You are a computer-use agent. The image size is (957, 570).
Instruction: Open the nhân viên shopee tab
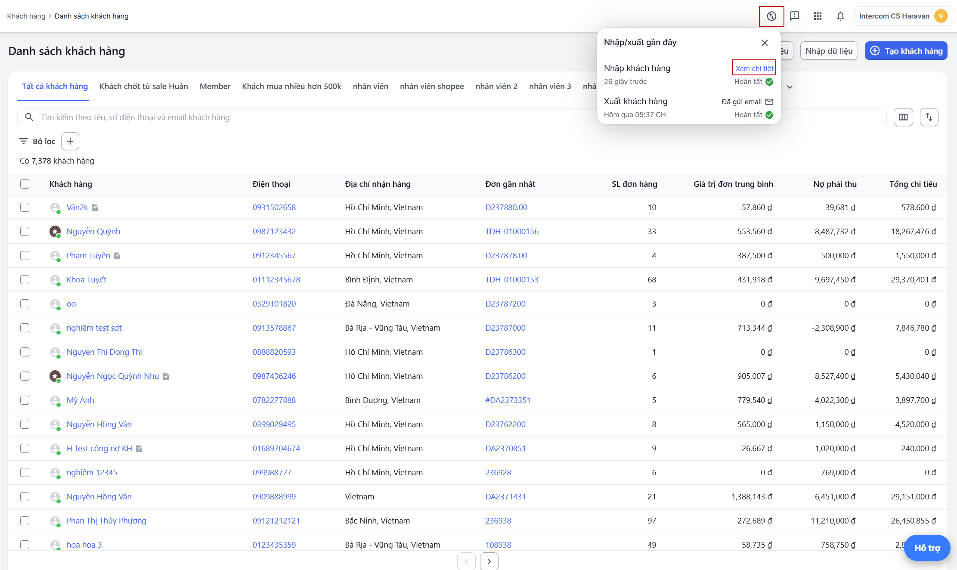tap(431, 87)
